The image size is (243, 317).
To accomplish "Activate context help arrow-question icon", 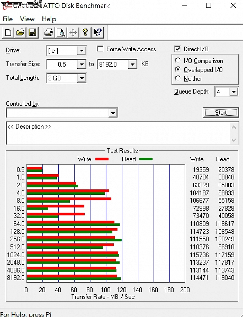I will click(98, 32).
